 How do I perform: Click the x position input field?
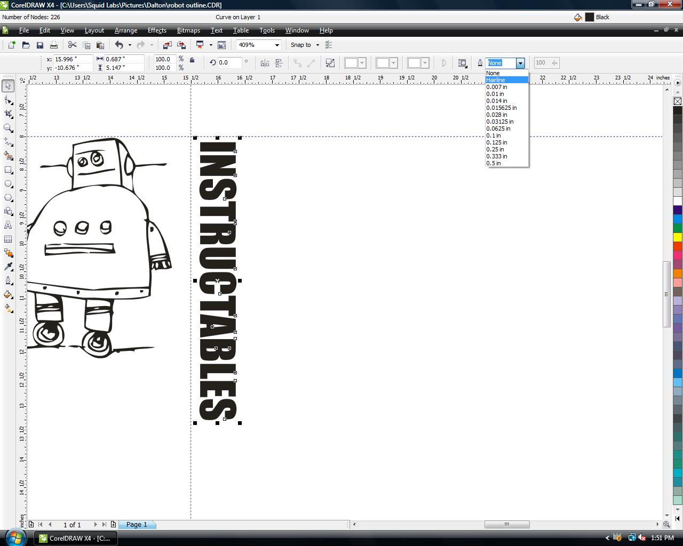(73, 59)
